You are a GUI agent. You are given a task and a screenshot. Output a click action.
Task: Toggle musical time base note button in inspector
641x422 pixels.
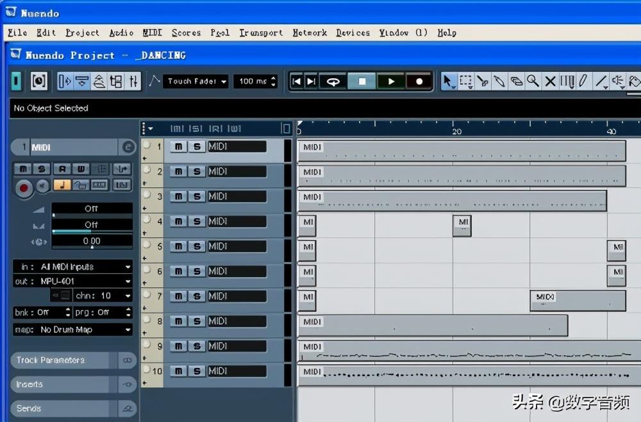click(62, 185)
